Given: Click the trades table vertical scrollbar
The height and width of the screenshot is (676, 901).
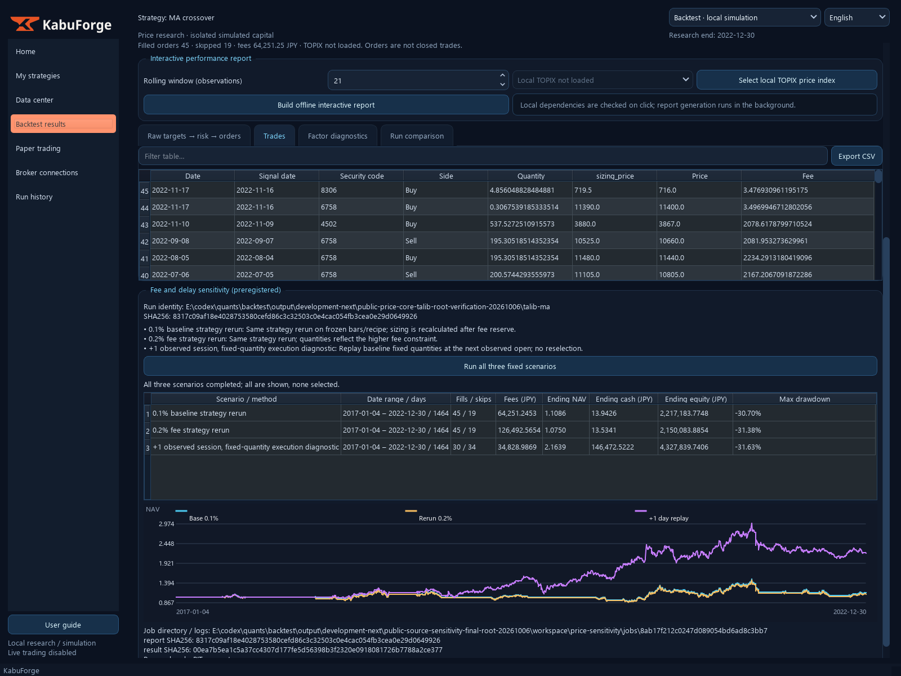Looking at the screenshot, I should point(878,225).
